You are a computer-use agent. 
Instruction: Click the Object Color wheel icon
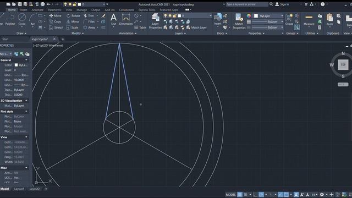pos(249,16)
